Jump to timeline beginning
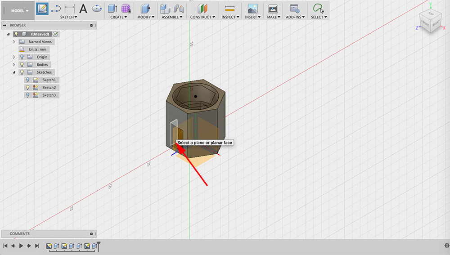Viewport: 450px width, 255px height. coord(5,246)
